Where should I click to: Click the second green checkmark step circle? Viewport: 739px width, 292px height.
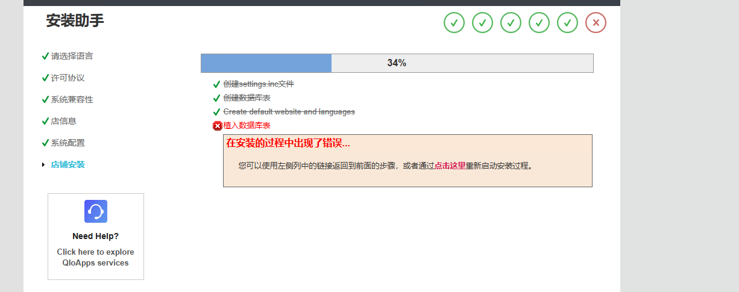[x=483, y=23]
